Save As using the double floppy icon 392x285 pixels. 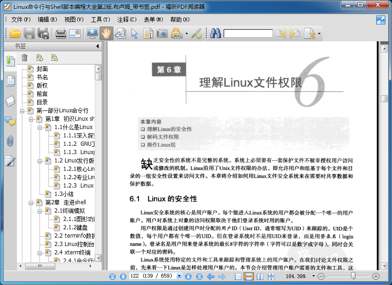43,33
